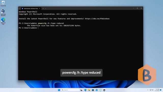Close the Windows Terminal window
Viewport: 163px width, 92px height.
[141, 8]
